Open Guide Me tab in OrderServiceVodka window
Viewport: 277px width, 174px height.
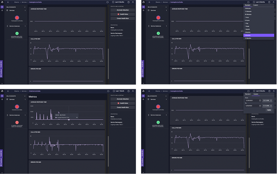click(x=1, y=153)
